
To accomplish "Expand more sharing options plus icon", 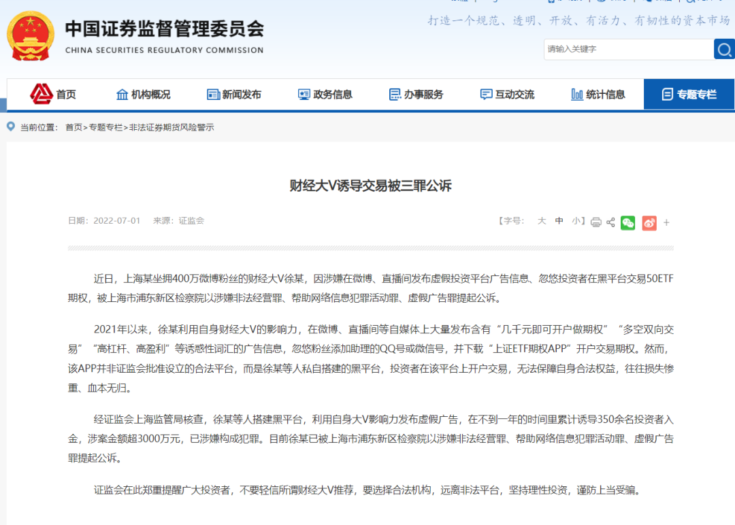I will pyautogui.click(x=666, y=222).
